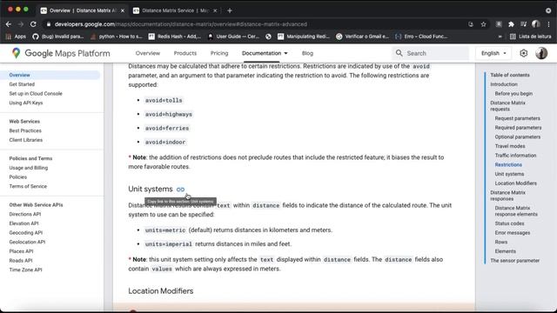This screenshot has height=313, width=557.
Task: Expand the Documentation dropdown menu
Action: coord(265,53)
